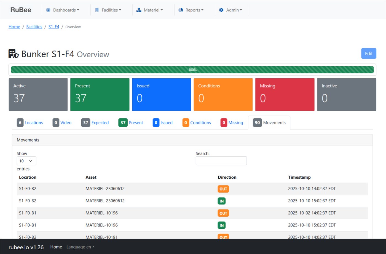Click the OUT badge for MATERIEL-23060612
The height and width of the screenshot is (254, 386).
223,189
